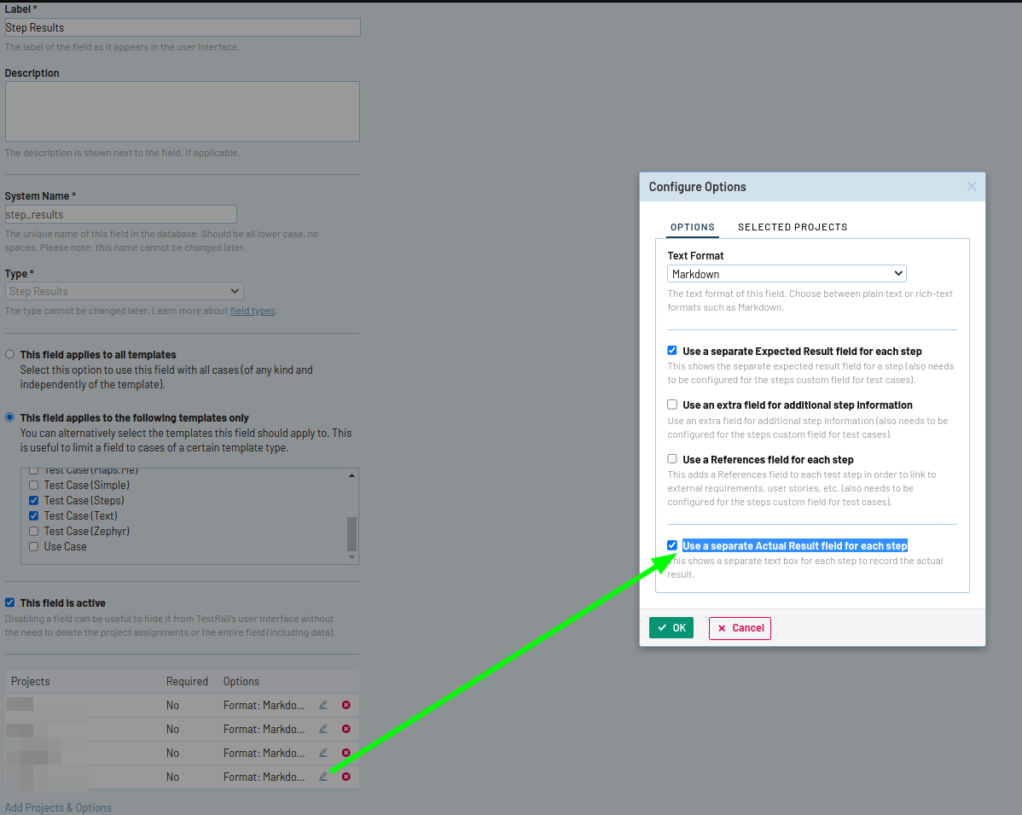Close the Configure Options dialog
Screen dimensions: 1022x815
[x=971, y=187]
